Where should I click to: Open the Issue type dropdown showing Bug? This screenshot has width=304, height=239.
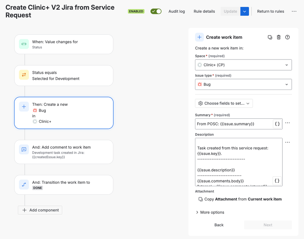(243, 84)
